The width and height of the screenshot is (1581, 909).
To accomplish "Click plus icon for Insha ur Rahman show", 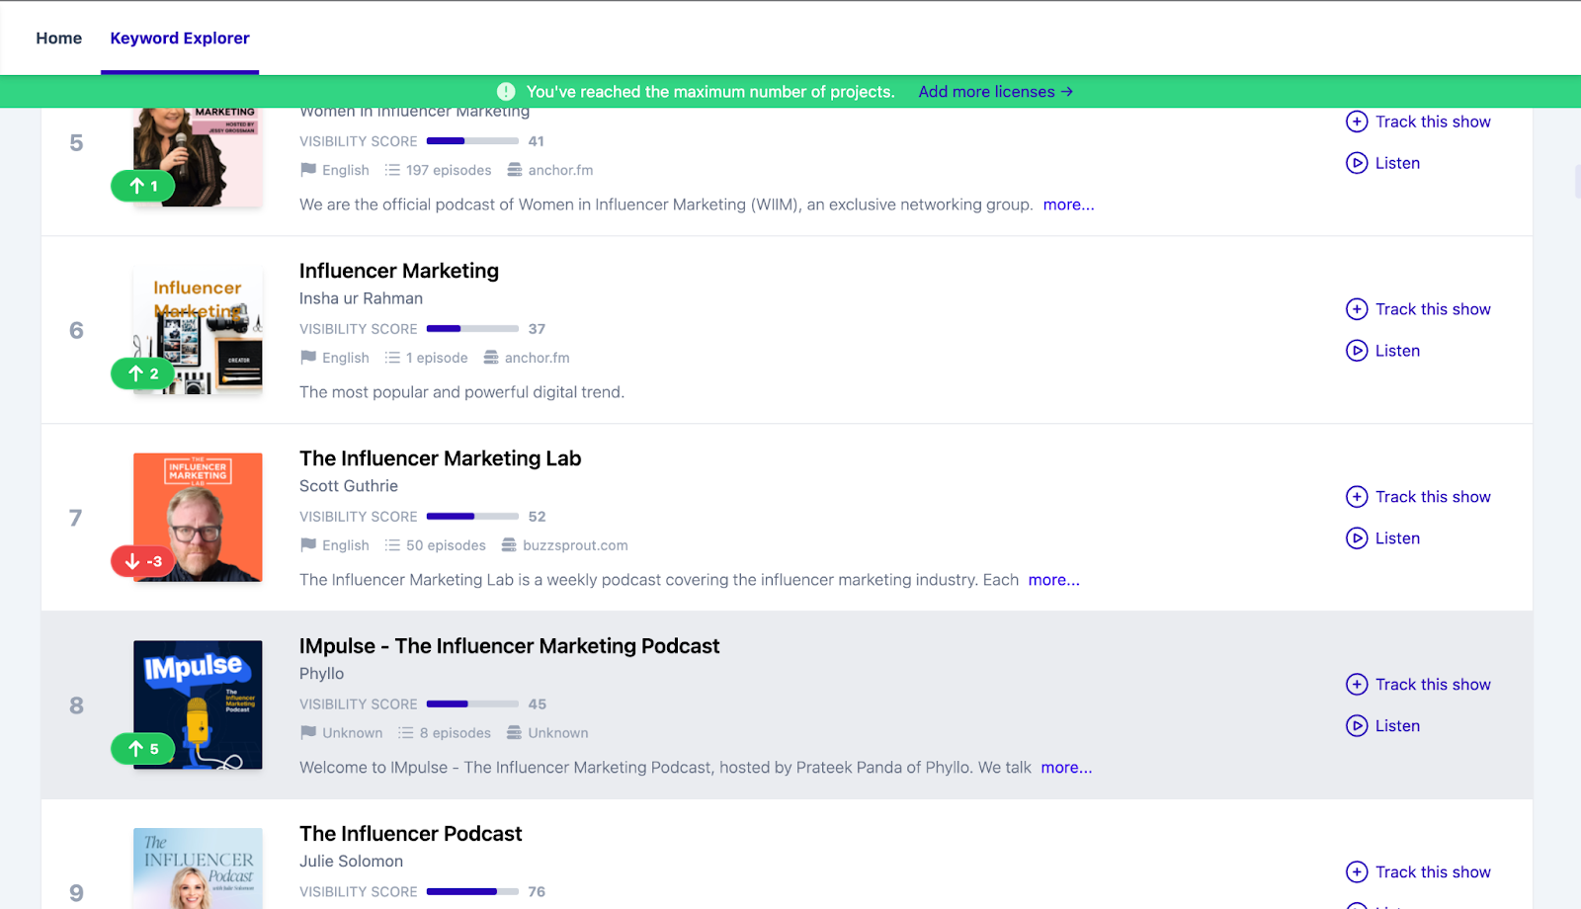I will (1357, 309).
